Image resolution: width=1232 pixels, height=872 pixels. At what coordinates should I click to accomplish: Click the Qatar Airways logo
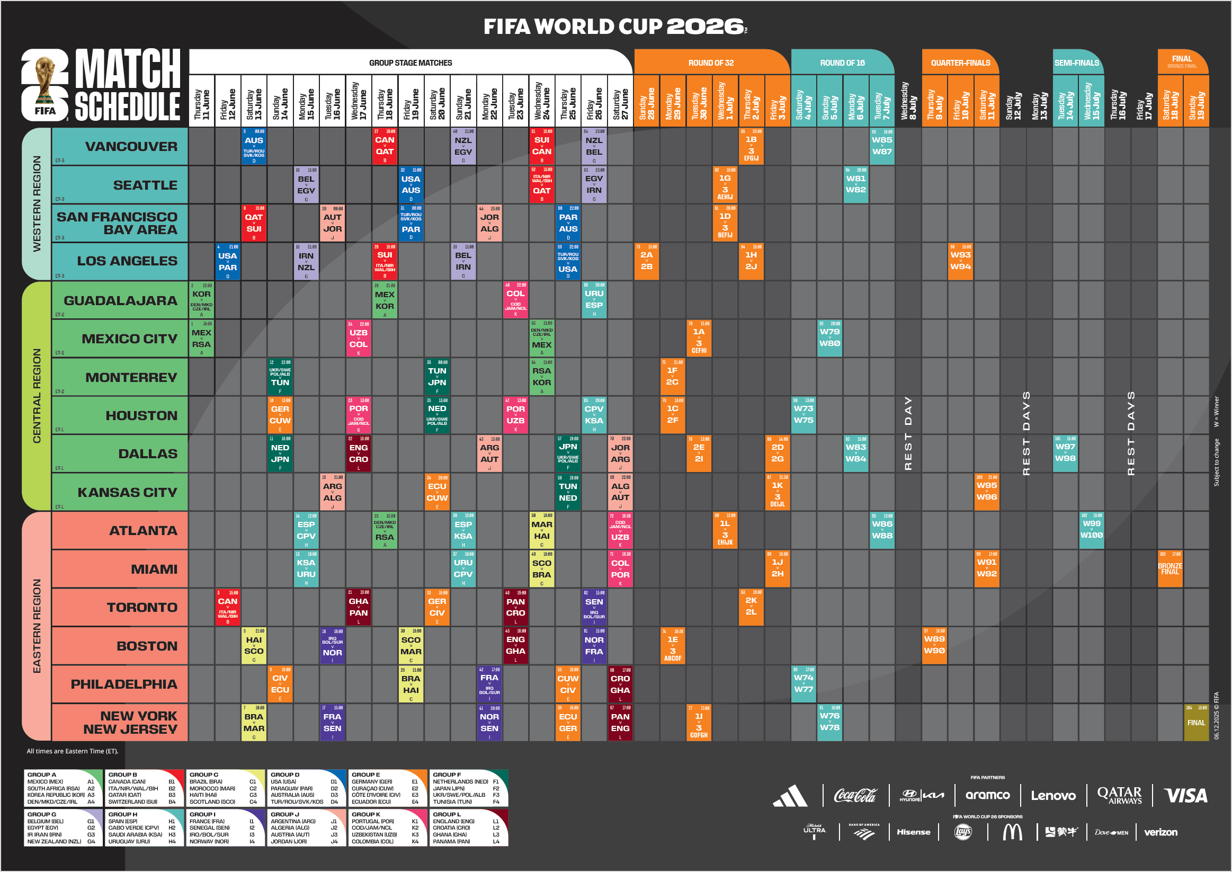(1119, 796)
